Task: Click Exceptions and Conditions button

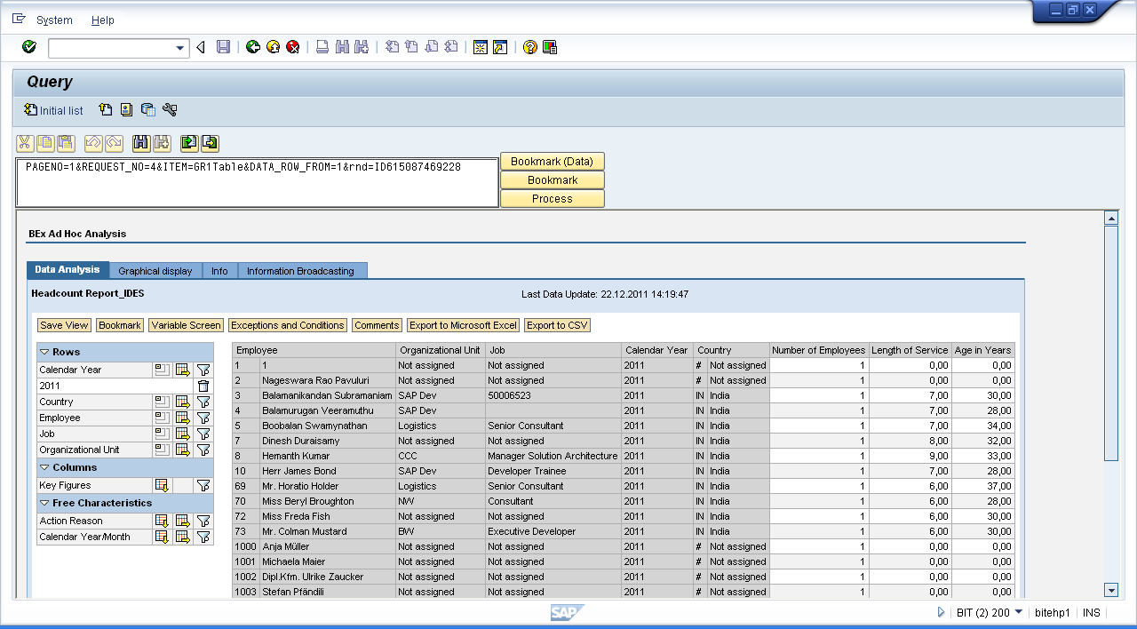Action: pos(288,325)
